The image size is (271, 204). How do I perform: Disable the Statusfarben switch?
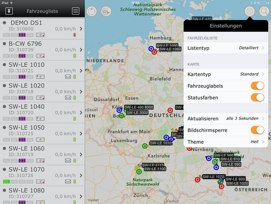click(257, 98)
